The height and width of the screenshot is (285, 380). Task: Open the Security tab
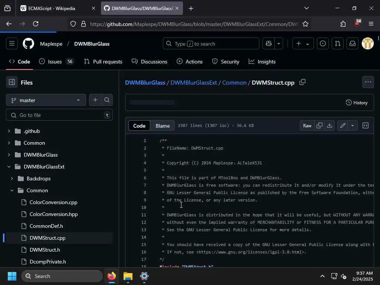(225, 62)
